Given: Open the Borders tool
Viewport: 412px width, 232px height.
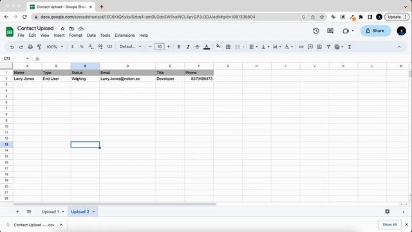Looking at the screenshot, I should coord(228,47).
